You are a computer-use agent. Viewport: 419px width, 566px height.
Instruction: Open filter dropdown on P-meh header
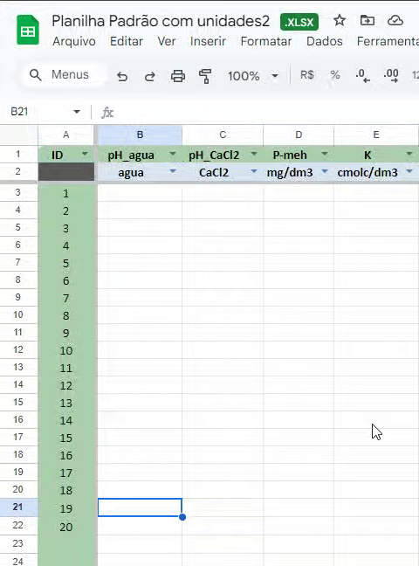click(x=325, y=154)
